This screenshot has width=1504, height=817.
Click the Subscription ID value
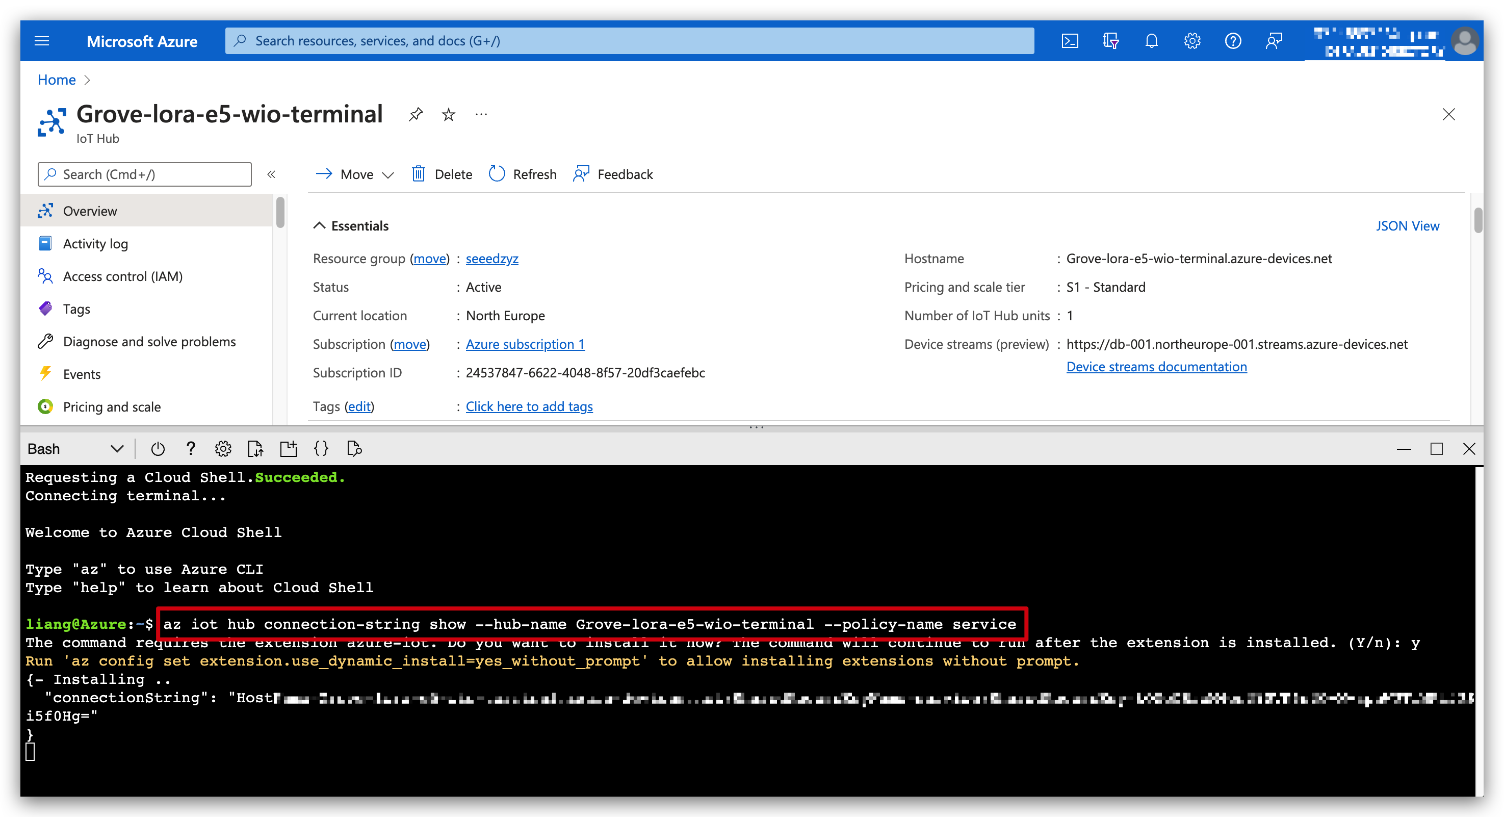pyautogui.click(x=585, y=373)
